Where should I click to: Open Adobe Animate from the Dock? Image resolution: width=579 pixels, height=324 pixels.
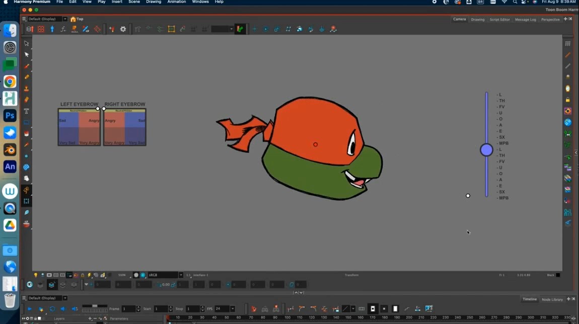(x=10, y=167)
